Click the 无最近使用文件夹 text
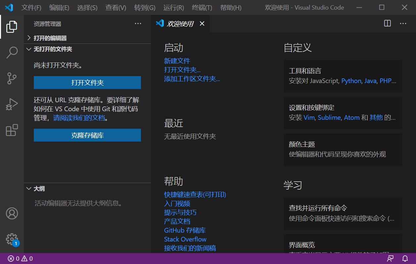 (x=190, y=136)
